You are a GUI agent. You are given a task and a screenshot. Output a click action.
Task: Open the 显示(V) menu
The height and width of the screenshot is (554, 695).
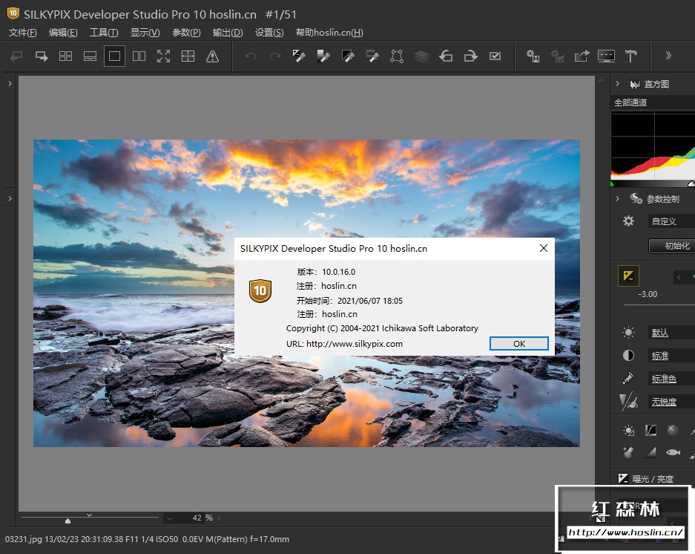click(145, 33)
